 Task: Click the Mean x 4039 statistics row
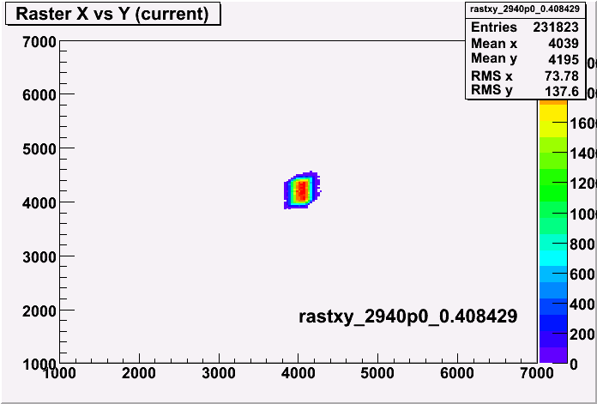[x=525, y=44]
